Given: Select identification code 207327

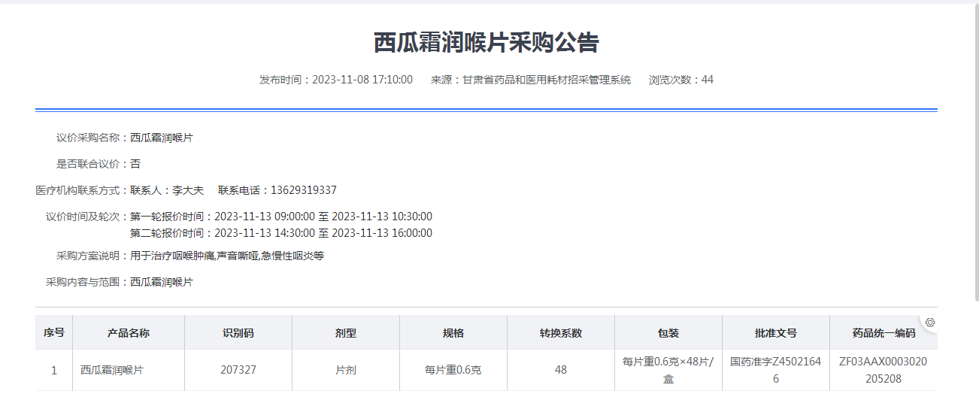Looking at the screenshot, I should tap(238, 370).
